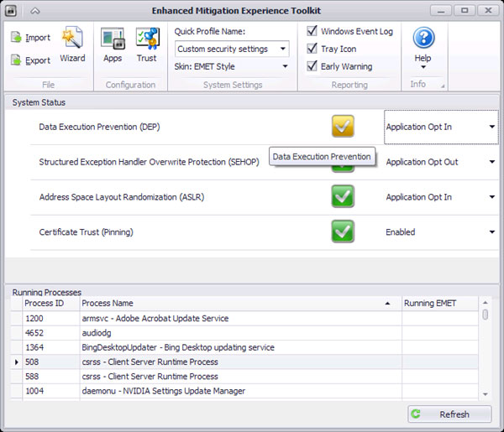Click the Import icon
This screenshot has width=504, height=432.
(x=16, y=37)
